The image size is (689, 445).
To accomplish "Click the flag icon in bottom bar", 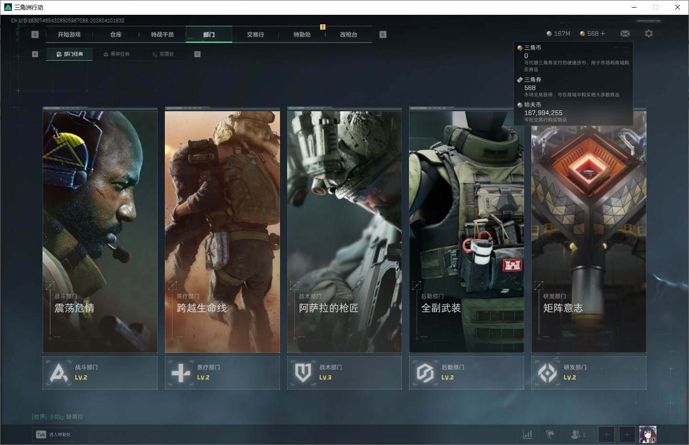I will (x=550, y=434).
